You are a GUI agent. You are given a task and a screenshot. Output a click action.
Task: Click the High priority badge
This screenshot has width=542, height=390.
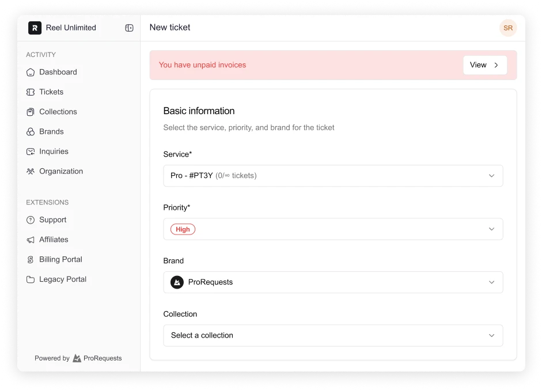[x=183, y=229]
